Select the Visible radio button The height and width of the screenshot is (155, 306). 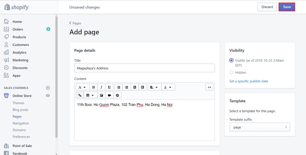point(231,60)
